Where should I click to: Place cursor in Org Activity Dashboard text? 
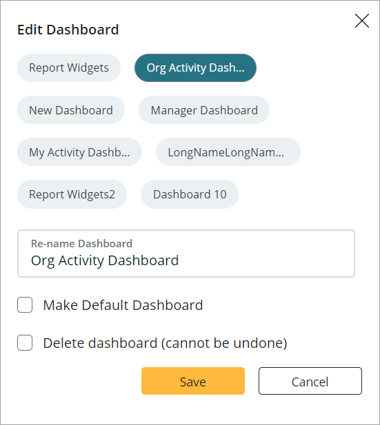coord(105,261)
